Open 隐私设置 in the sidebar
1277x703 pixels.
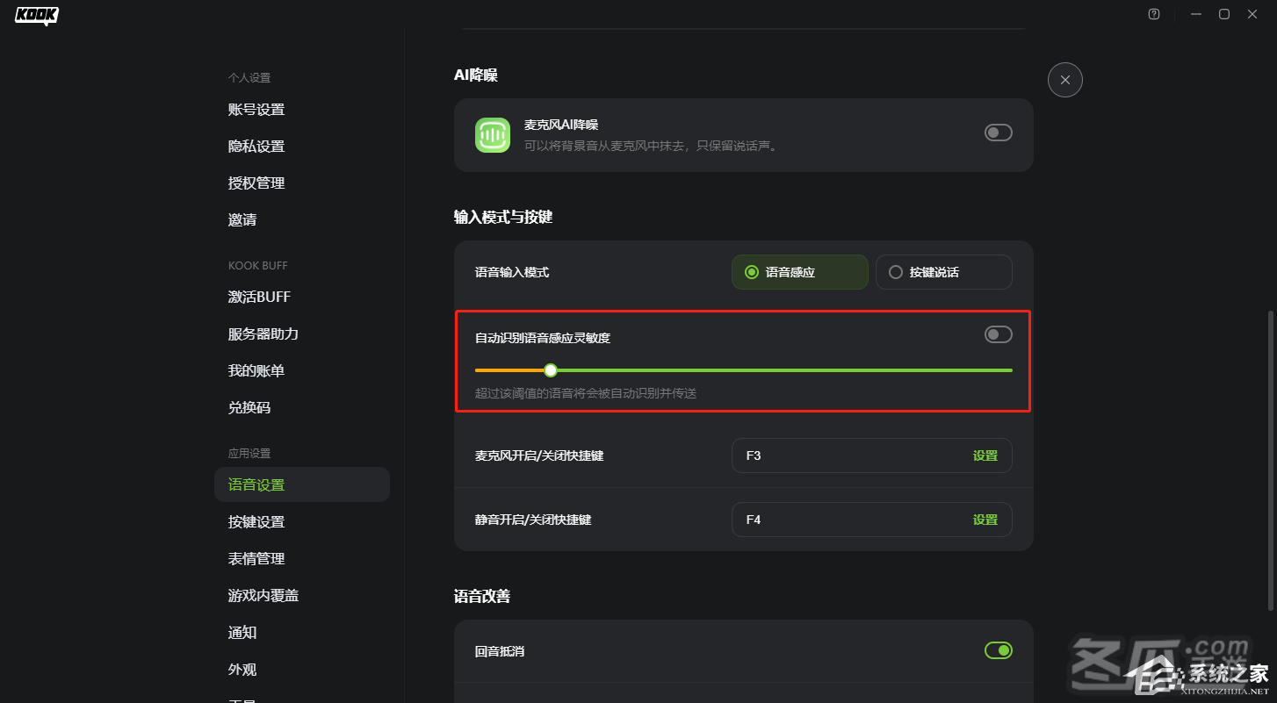click(256, 147)
